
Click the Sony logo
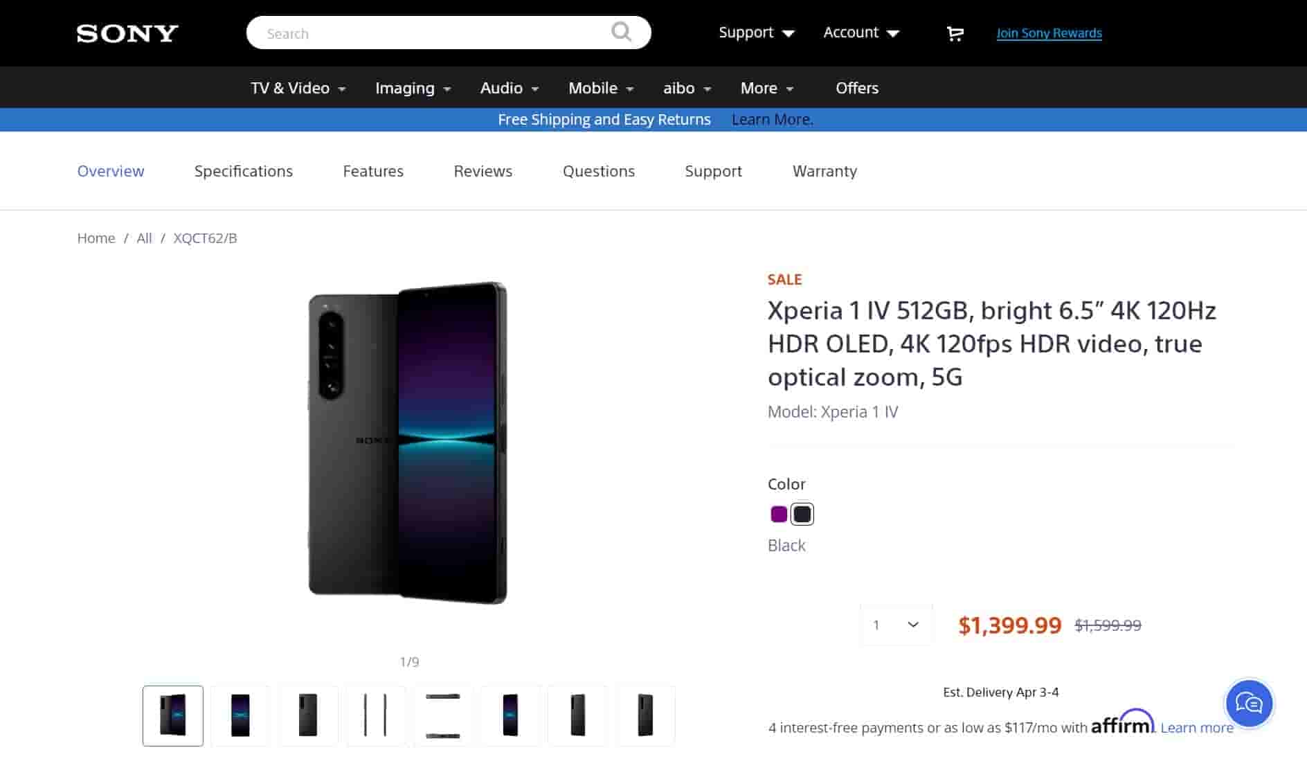pos(126,33)
